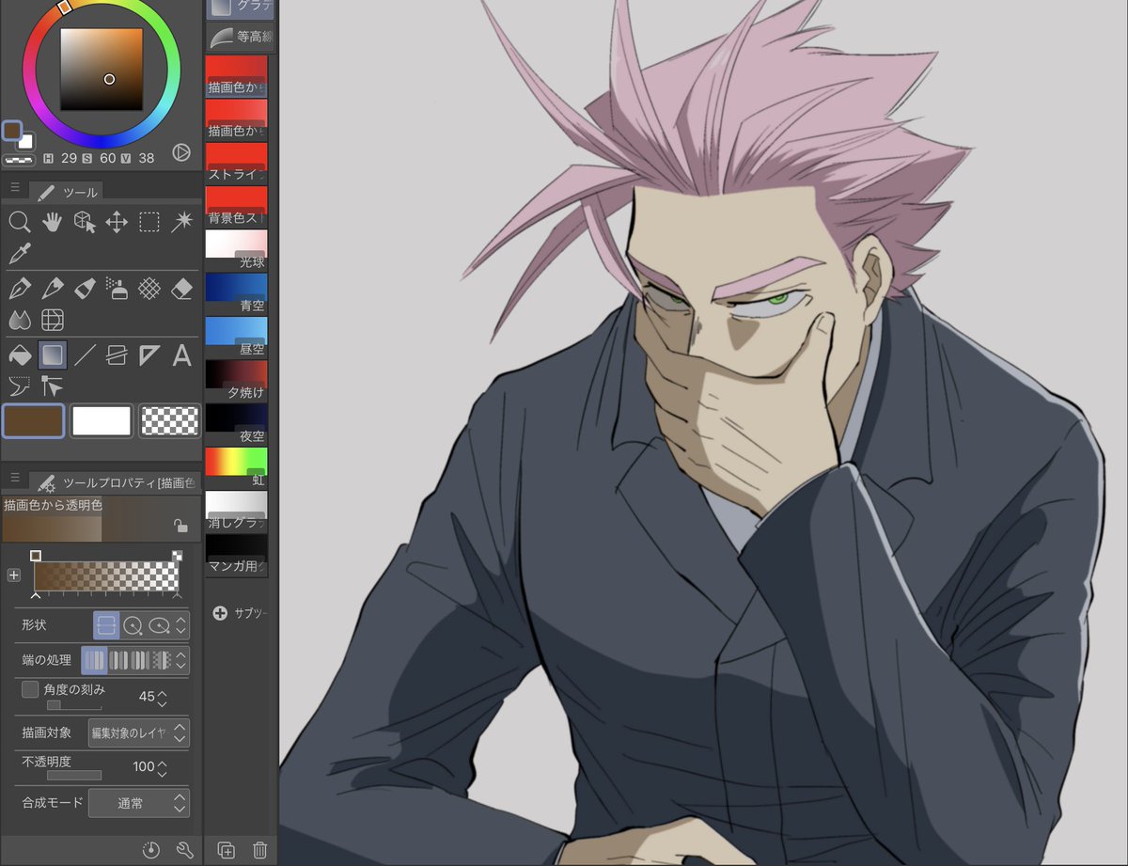This screenshot has height=866, width=1128.
Task: Select white sub drawing color swatch
Action: [x=102, y=421]
